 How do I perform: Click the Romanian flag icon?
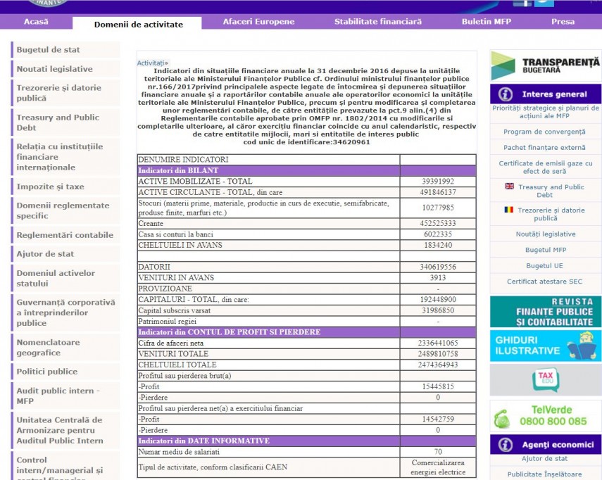[x=508, y=210]
